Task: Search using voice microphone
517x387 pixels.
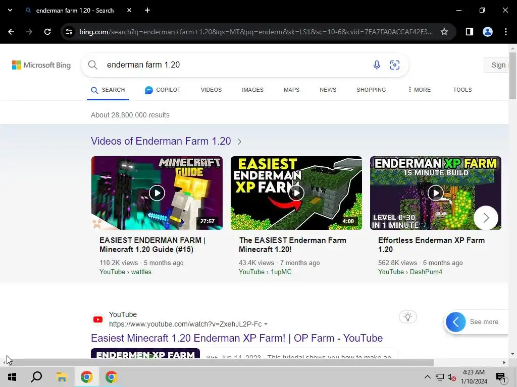Action: (377, 65)
